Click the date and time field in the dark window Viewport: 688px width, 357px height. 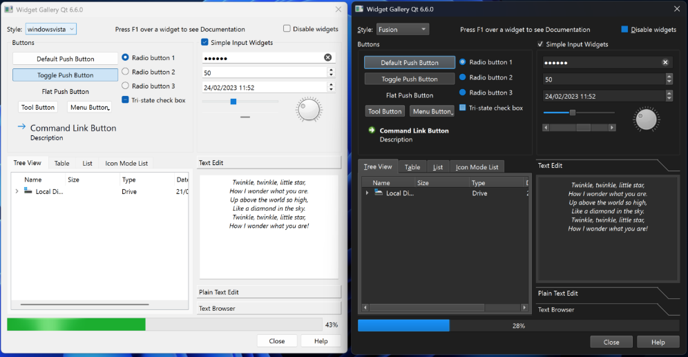click(x=601, y=96)
